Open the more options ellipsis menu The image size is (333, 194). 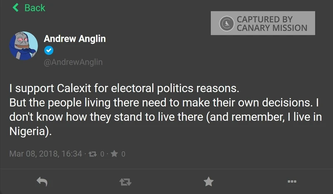point(292,181)
